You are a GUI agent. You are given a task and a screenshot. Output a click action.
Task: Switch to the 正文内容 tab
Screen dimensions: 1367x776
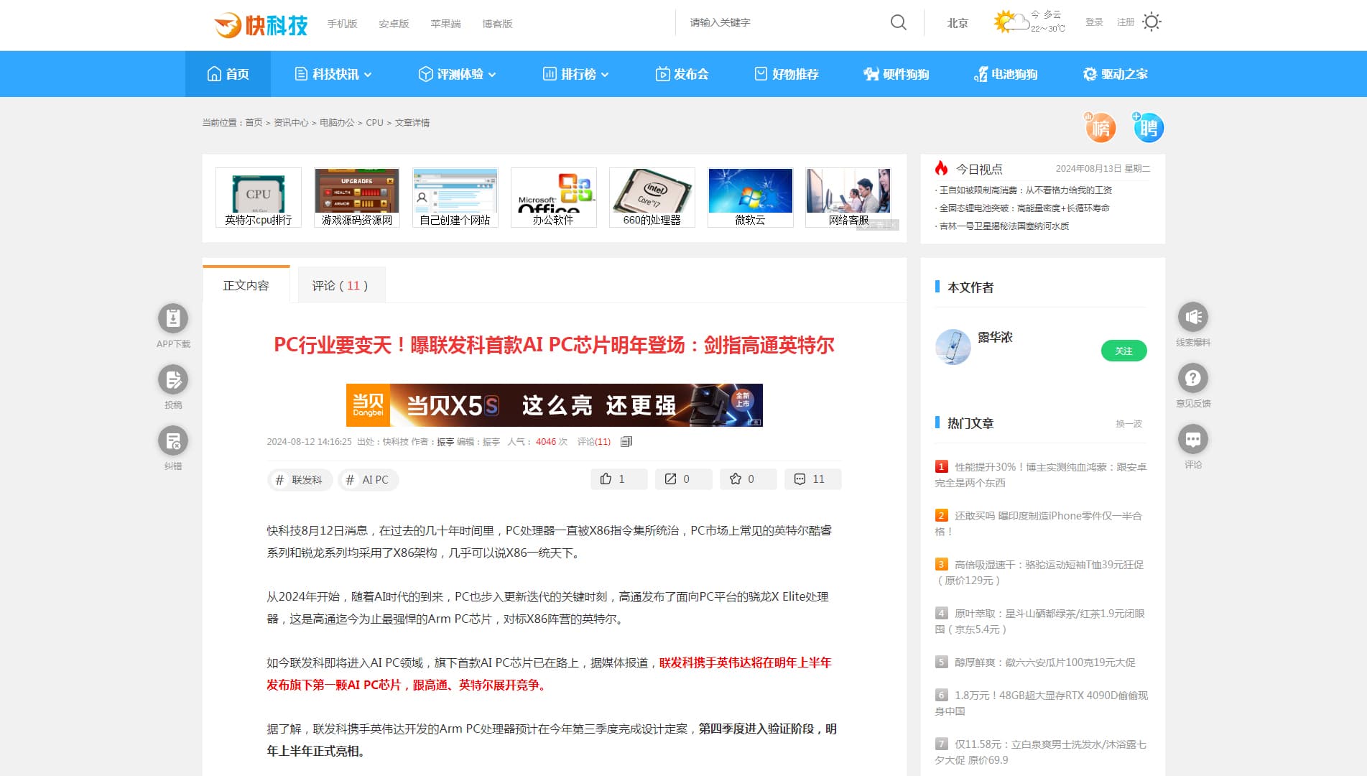pyautogui.click(x=246, y=285)
